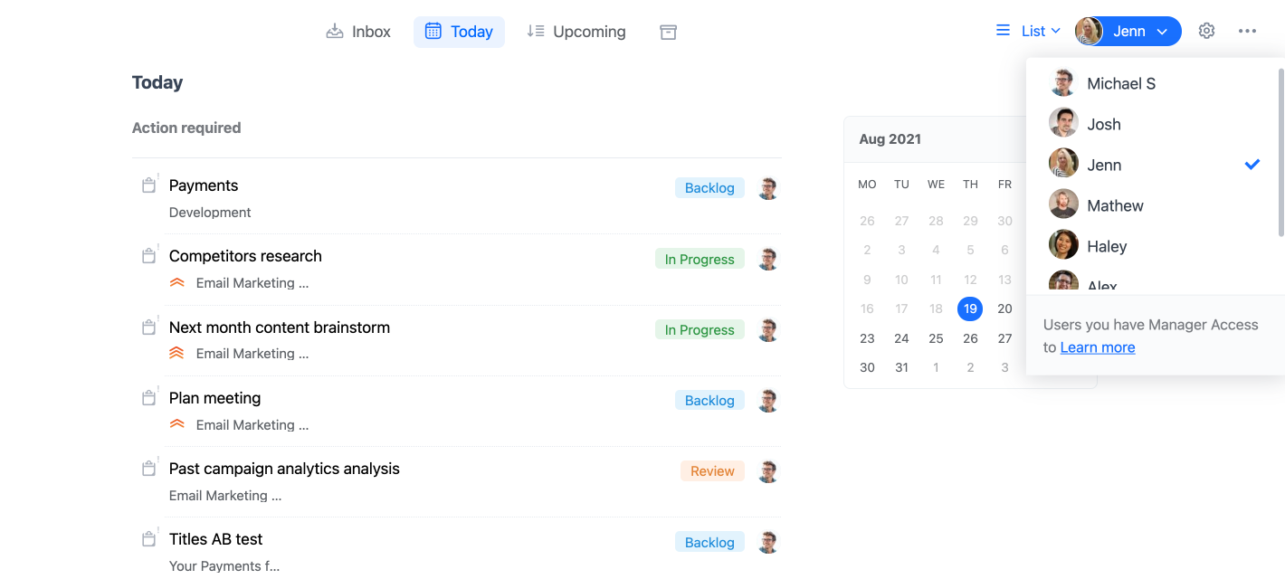Open the Backlog status label on Payments

709,188
